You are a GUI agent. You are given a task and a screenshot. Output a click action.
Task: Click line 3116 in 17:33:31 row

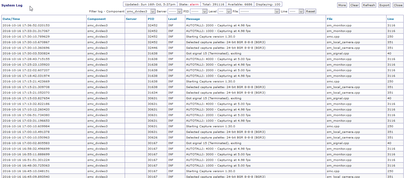coord(391,31)
